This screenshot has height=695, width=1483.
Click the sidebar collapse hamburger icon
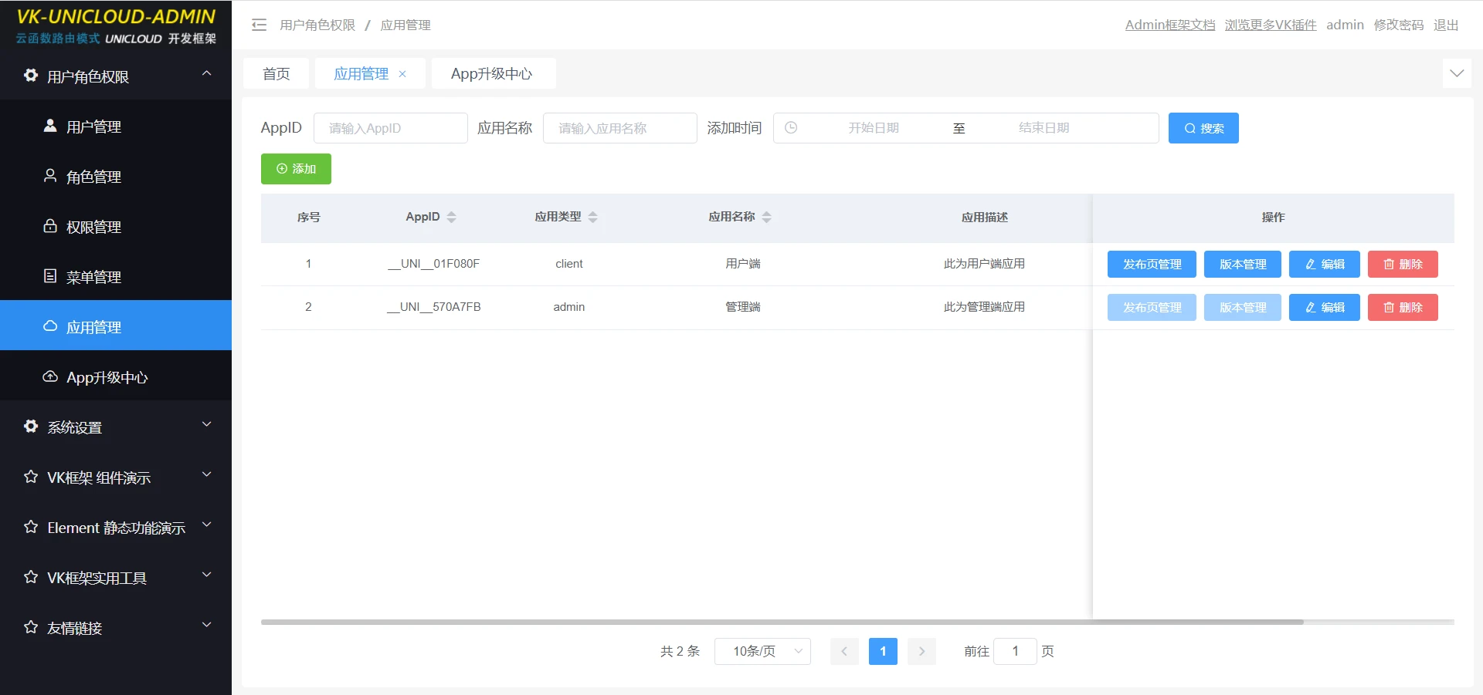pos(259,25)
